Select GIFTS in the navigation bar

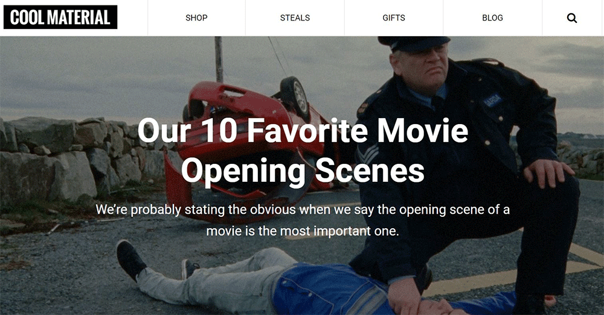(x=394, y=18)
